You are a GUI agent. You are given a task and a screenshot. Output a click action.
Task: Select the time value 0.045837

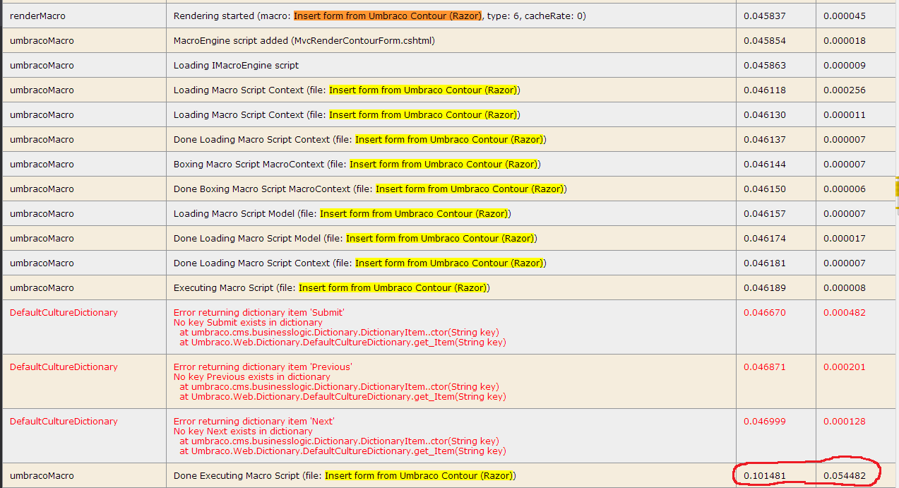(765, 16)
